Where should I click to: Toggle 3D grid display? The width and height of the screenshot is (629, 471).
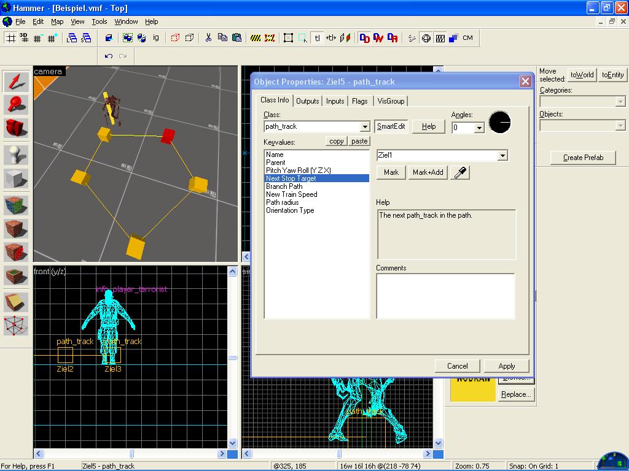coord(24,38)
